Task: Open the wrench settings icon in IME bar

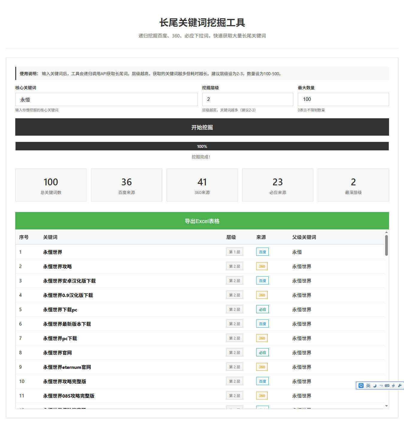Action: click(400, 386)
